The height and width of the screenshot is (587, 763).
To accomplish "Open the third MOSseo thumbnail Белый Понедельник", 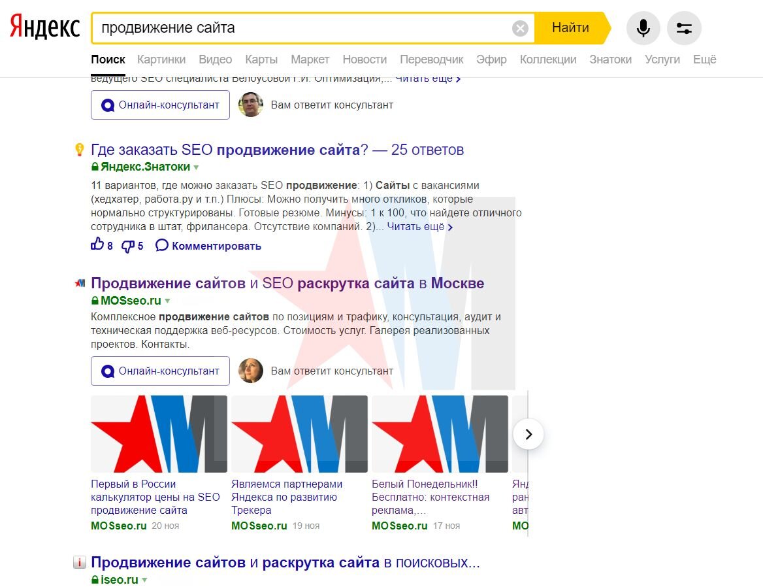I will tap(440, 433).
